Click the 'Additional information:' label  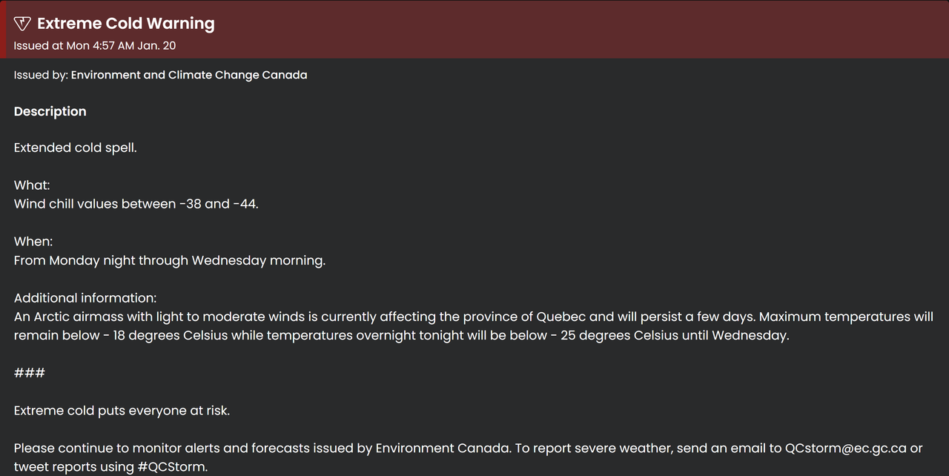pyautogui.click(x=85, y=298)
